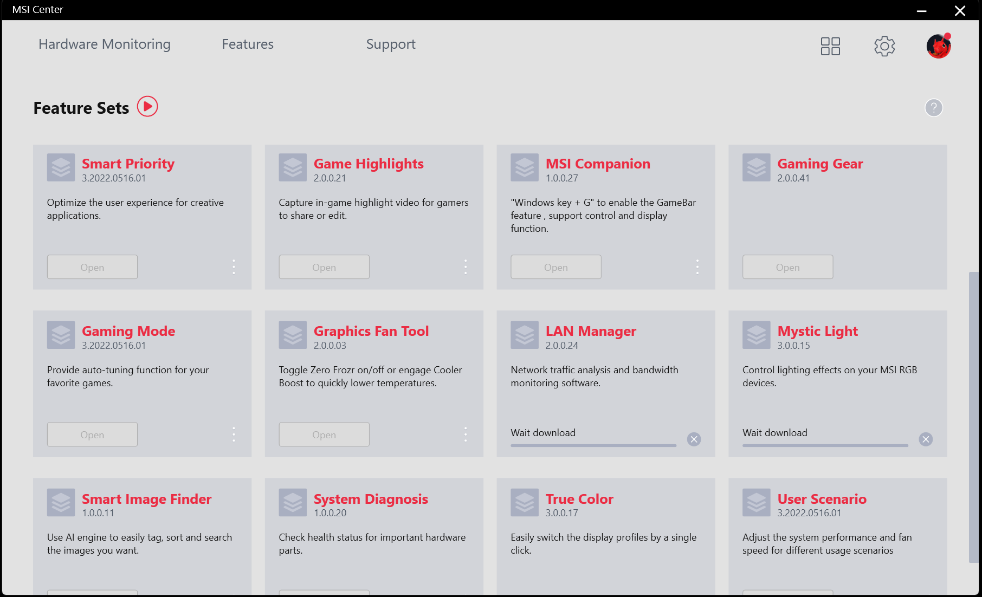Show Gaming Mode three-dot options
Screen dimensions: 982x597
coord(234,434)
